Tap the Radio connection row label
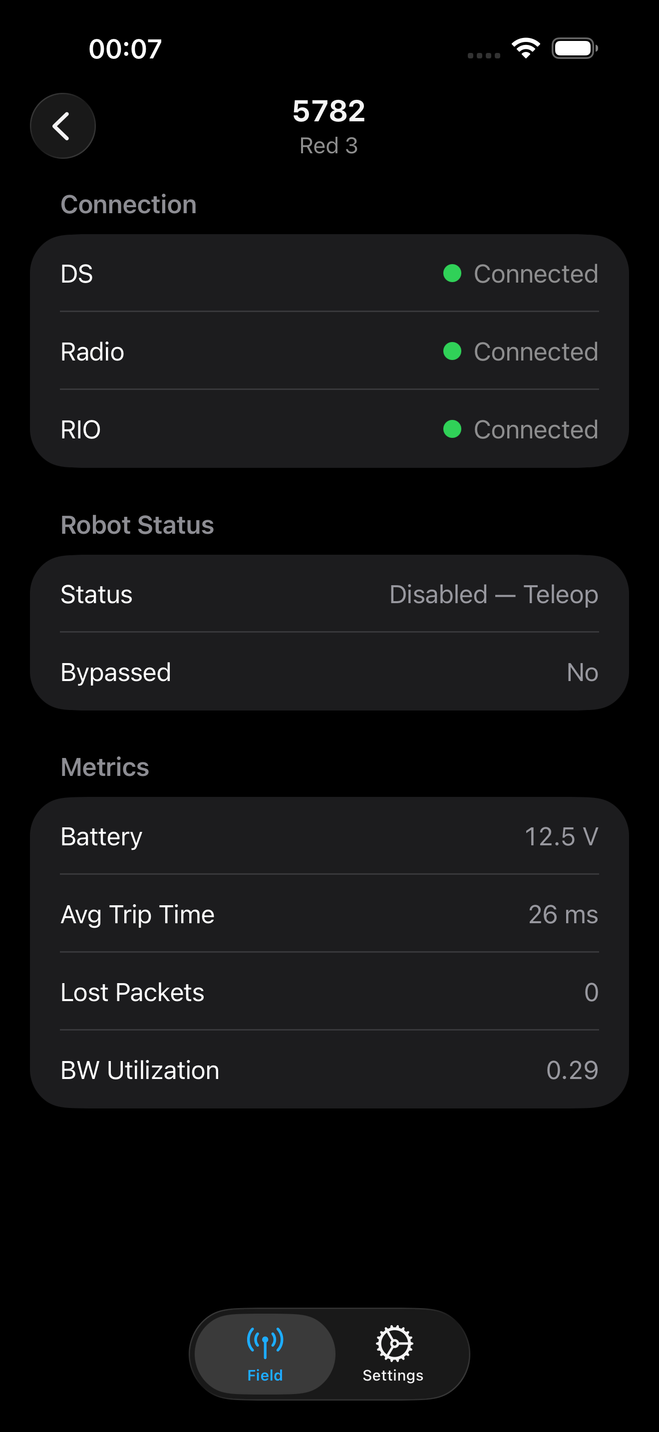 click(92, 352)
